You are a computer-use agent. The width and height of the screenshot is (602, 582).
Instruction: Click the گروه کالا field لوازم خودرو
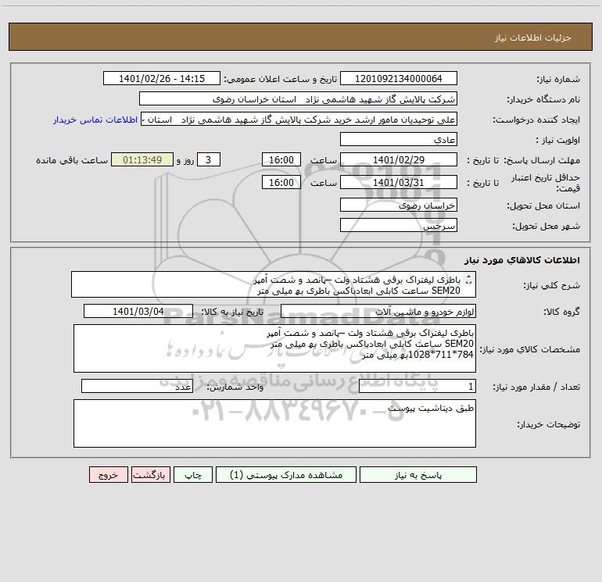click(x=378, y=311)
